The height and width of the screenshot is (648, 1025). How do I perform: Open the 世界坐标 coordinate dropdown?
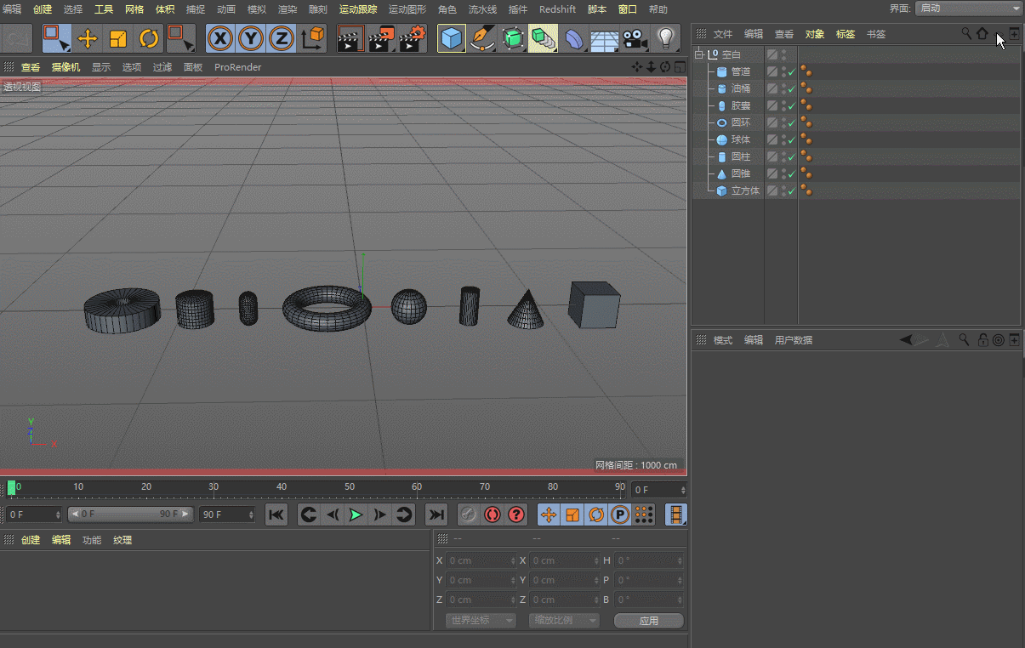tap(481, 621)
